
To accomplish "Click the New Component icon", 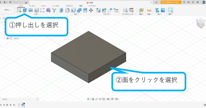I will pyautogui.click(x=104, y=10).
